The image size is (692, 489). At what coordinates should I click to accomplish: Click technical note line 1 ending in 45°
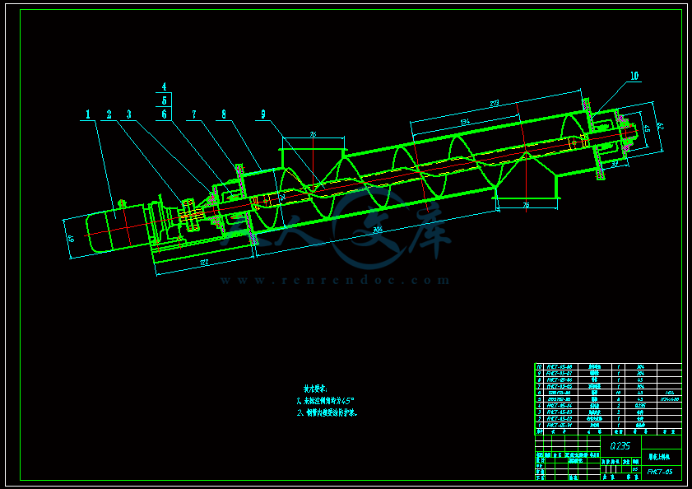[325, 401]
